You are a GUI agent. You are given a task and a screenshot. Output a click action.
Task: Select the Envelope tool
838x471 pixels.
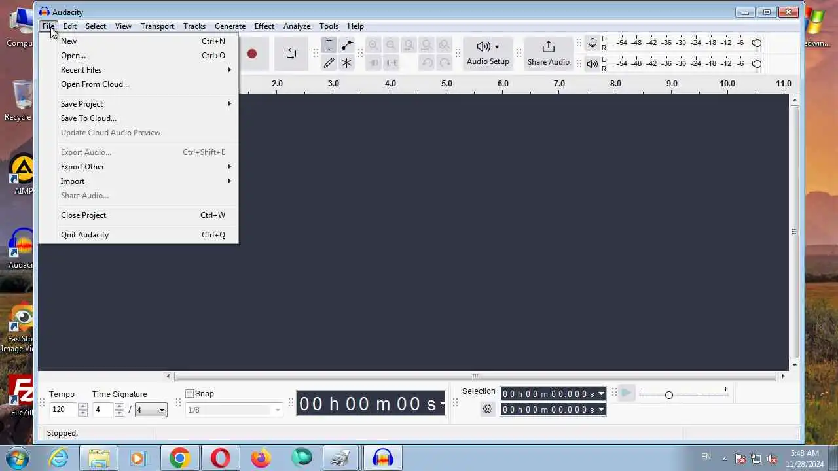coord(346,45)
